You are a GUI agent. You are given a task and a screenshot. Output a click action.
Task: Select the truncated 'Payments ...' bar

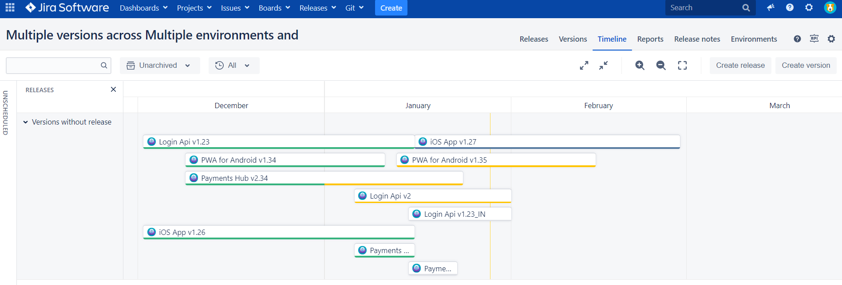click(x=384, y=250)
